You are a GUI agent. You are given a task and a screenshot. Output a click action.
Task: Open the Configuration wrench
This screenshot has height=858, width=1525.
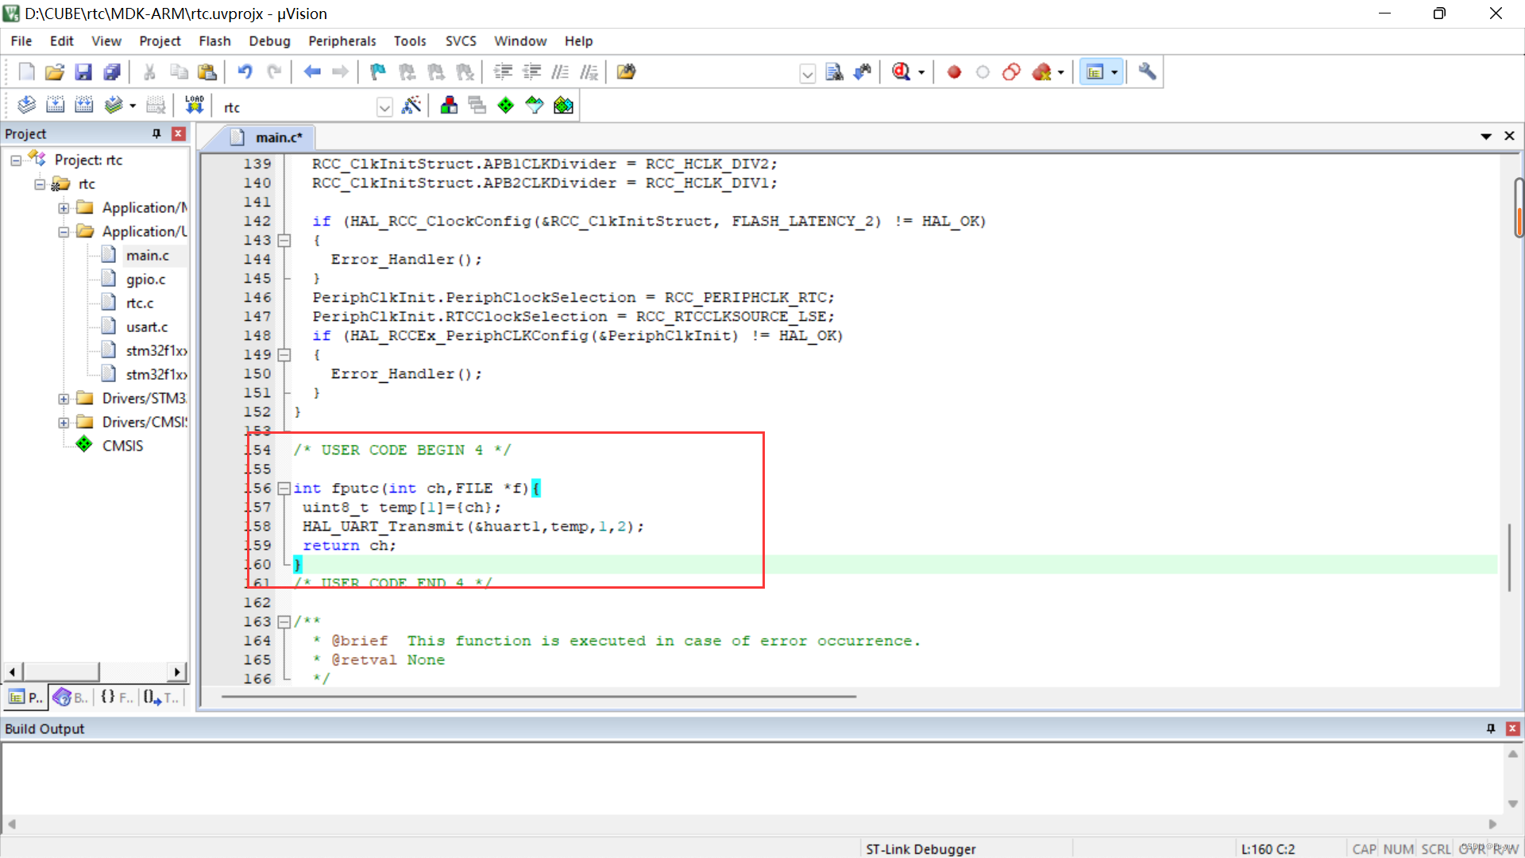(1147, 72)
